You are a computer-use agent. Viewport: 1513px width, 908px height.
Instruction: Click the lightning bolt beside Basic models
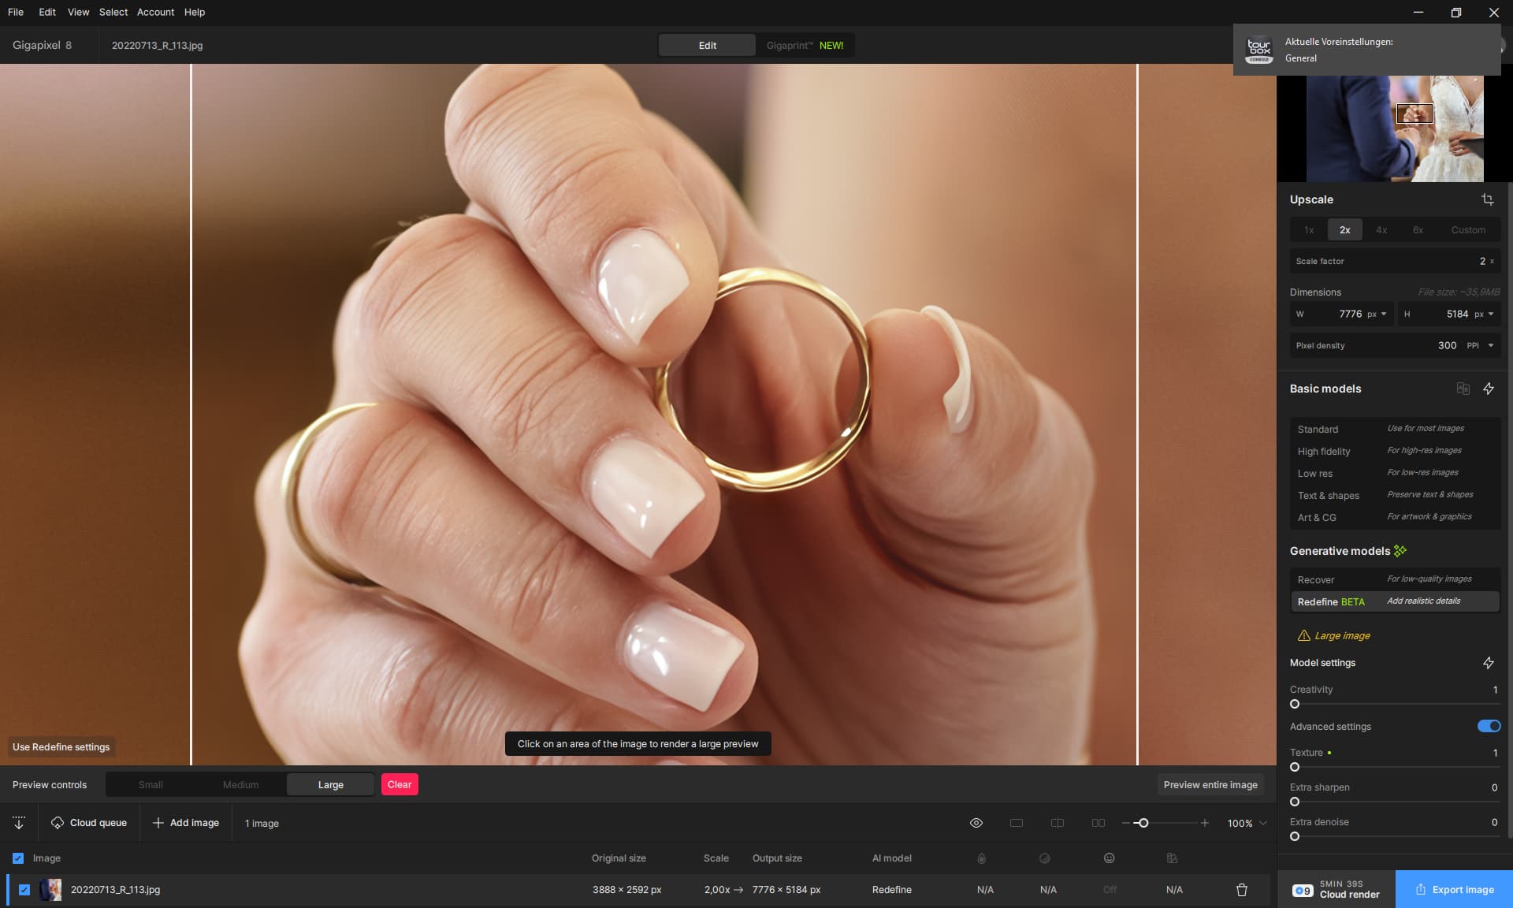click(1488, 389)
